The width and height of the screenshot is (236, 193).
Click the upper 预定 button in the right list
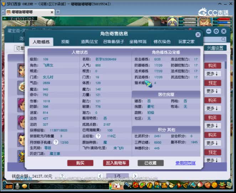212,83
